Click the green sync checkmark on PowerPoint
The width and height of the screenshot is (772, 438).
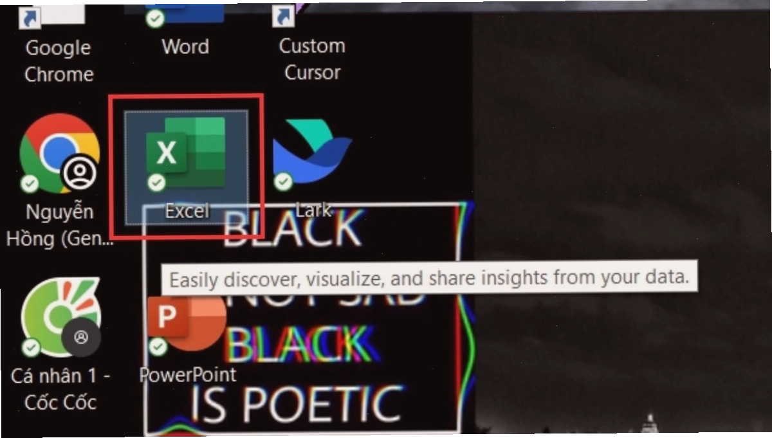tap(158, 347)
